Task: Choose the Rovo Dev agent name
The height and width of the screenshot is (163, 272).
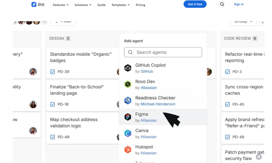Action: (145, 82)
